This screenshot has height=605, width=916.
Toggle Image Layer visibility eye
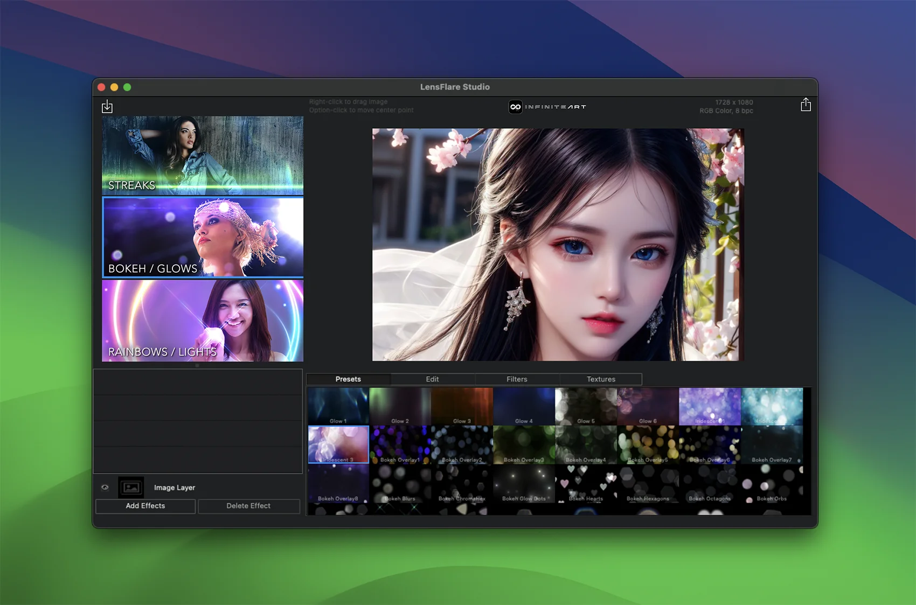point(105,488)
